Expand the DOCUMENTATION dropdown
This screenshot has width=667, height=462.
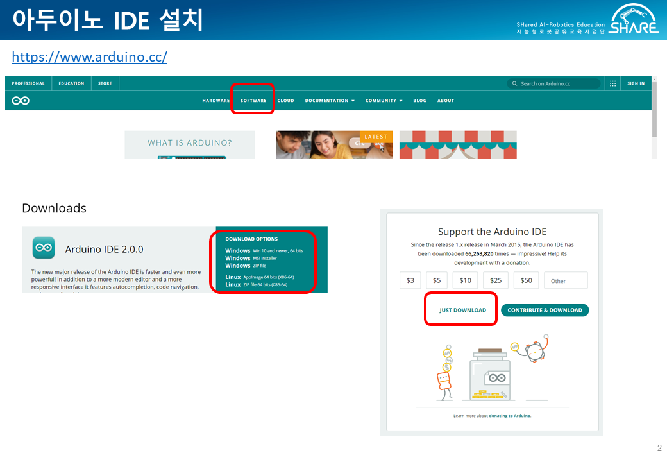tap(330, 101)
